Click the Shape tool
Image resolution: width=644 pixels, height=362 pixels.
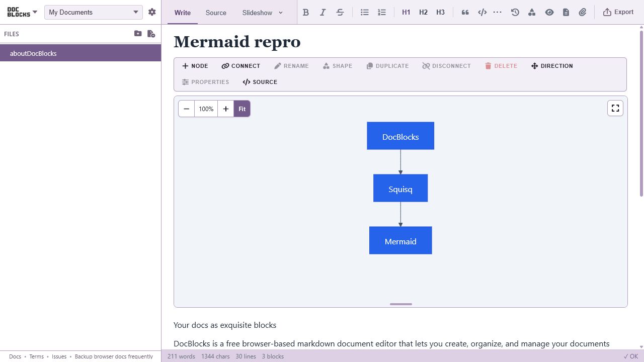click(x=338, y=66)
